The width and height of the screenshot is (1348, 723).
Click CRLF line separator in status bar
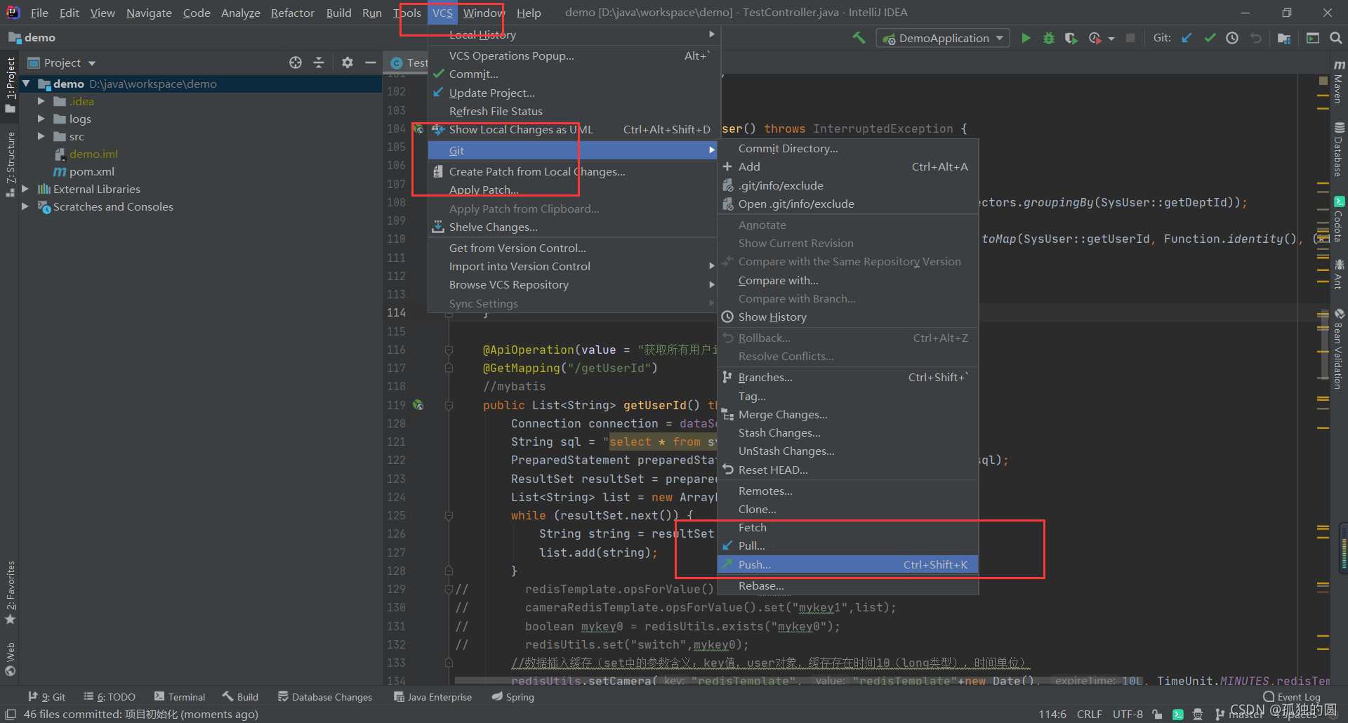pos(1089,714)
